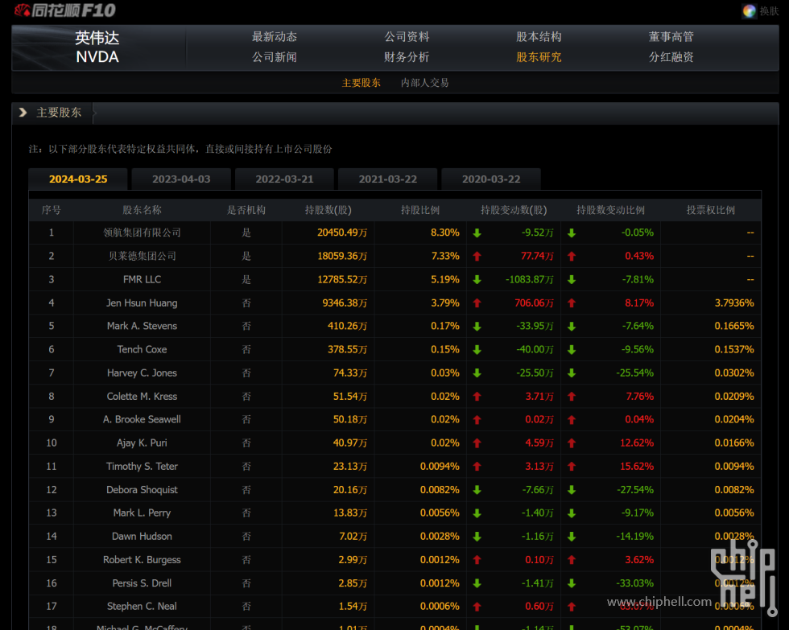Open the 公司新闻 menu item
The width and height of the screenshot is (789, 630).
(x=275, y=57)
